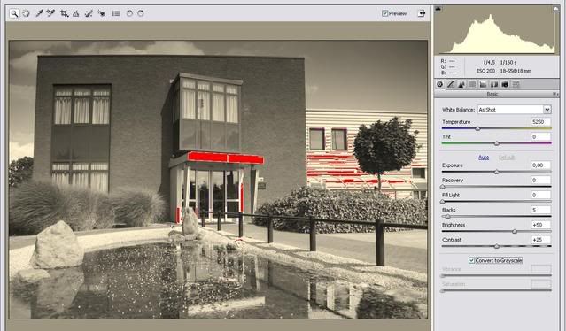Toggle full screen mode icon
The image size is (566, 331).
[x=422, y=13]
